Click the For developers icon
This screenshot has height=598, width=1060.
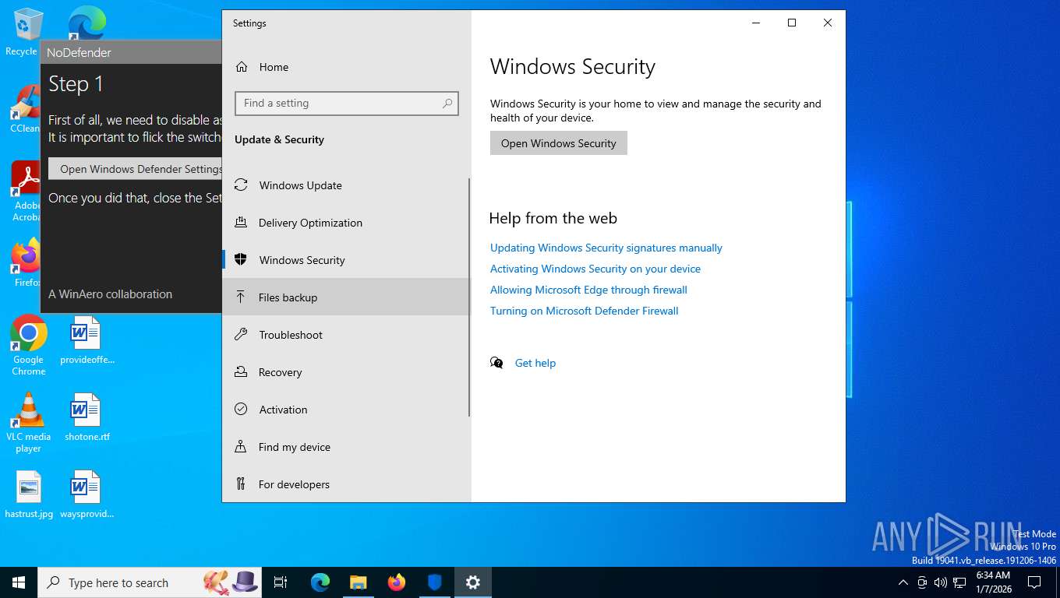[x=241, y=484]
